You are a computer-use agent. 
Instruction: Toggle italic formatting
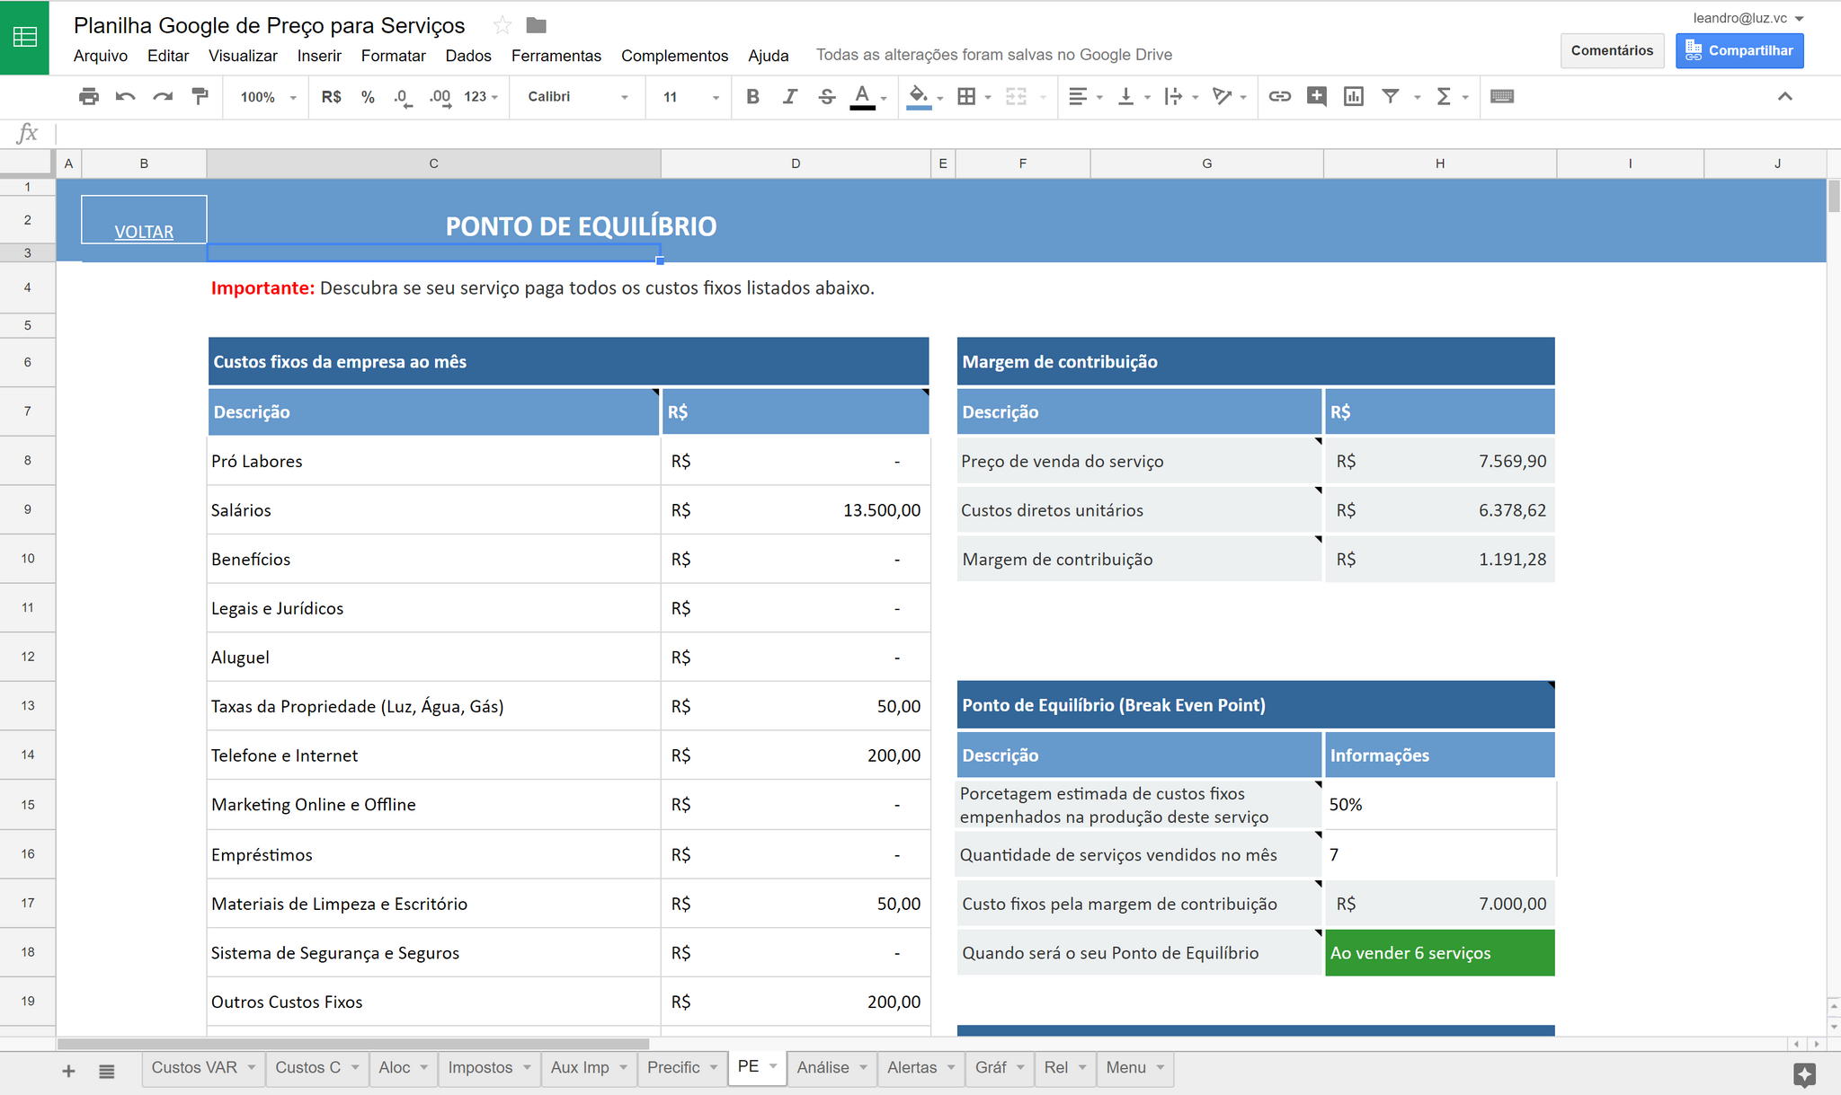coord(789,96)
